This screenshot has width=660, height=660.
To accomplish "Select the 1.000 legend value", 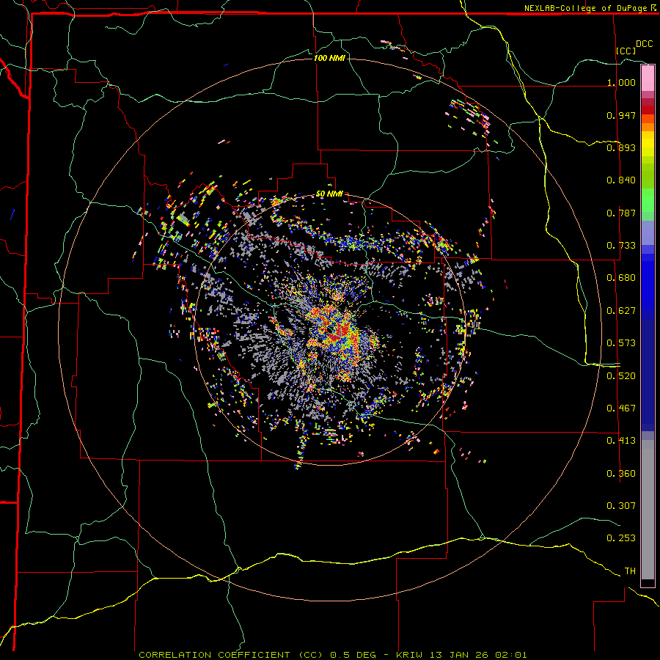I will (x=621, y=82).
